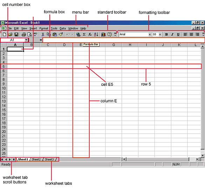This screenshot has width=205, height=188.
Task: Click the Sort Ascending A-Z icon
Action: 96,34
